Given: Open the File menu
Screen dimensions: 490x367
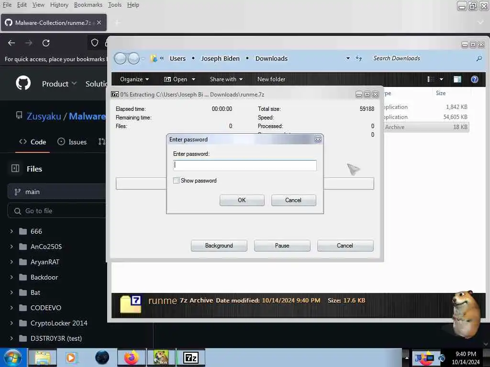Looking at the screenshot, I should click(x=7, y=5).
